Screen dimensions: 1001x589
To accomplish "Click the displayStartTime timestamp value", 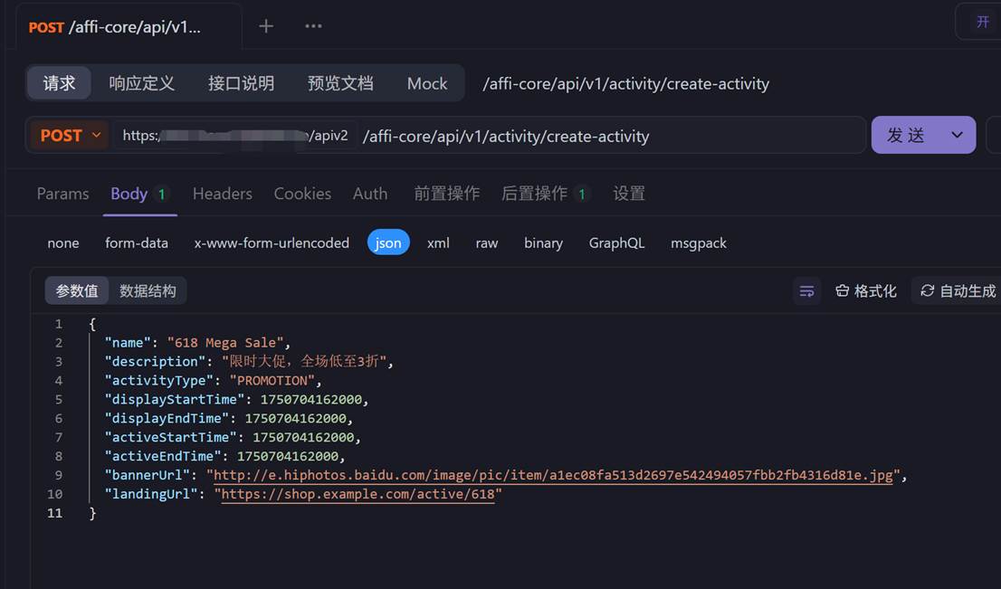I will (x=311, y=400).
